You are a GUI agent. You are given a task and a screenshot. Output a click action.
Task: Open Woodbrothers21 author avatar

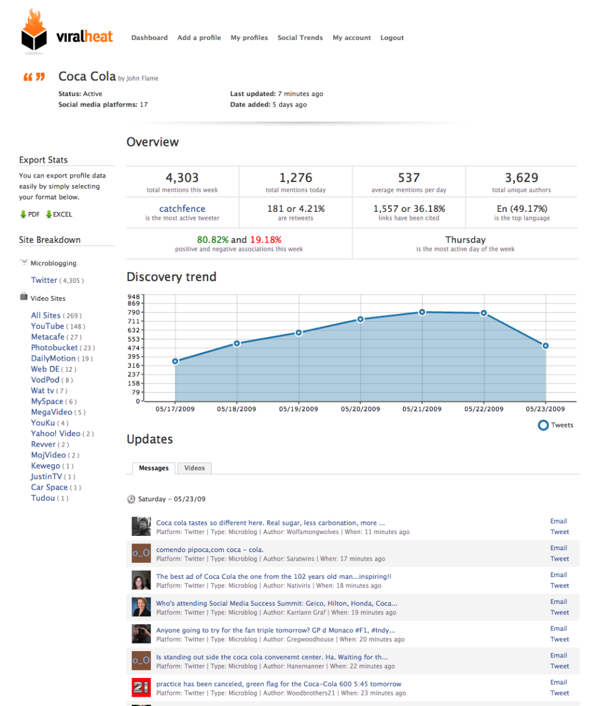click(x=141, y=687)
